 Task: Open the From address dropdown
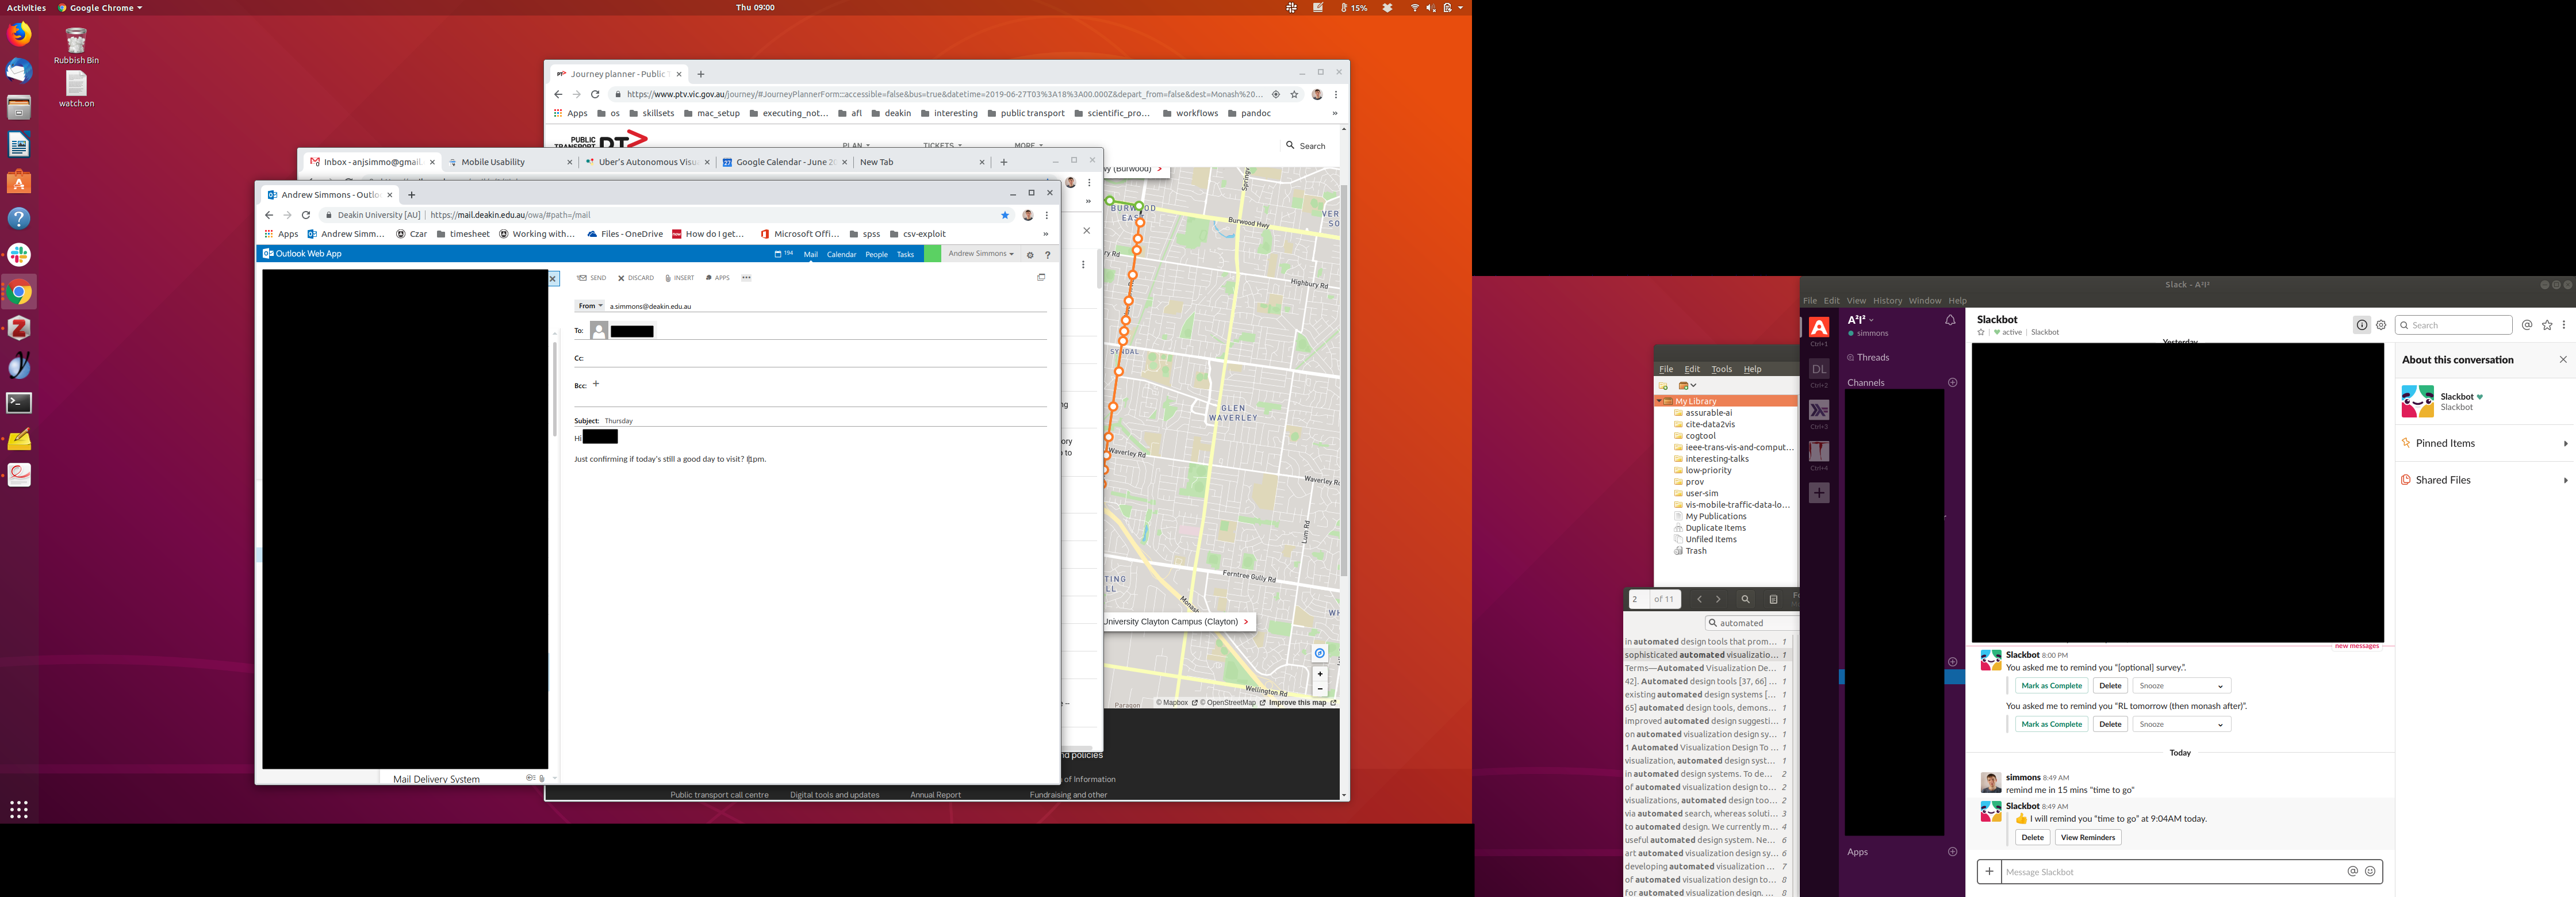(590, 306)
